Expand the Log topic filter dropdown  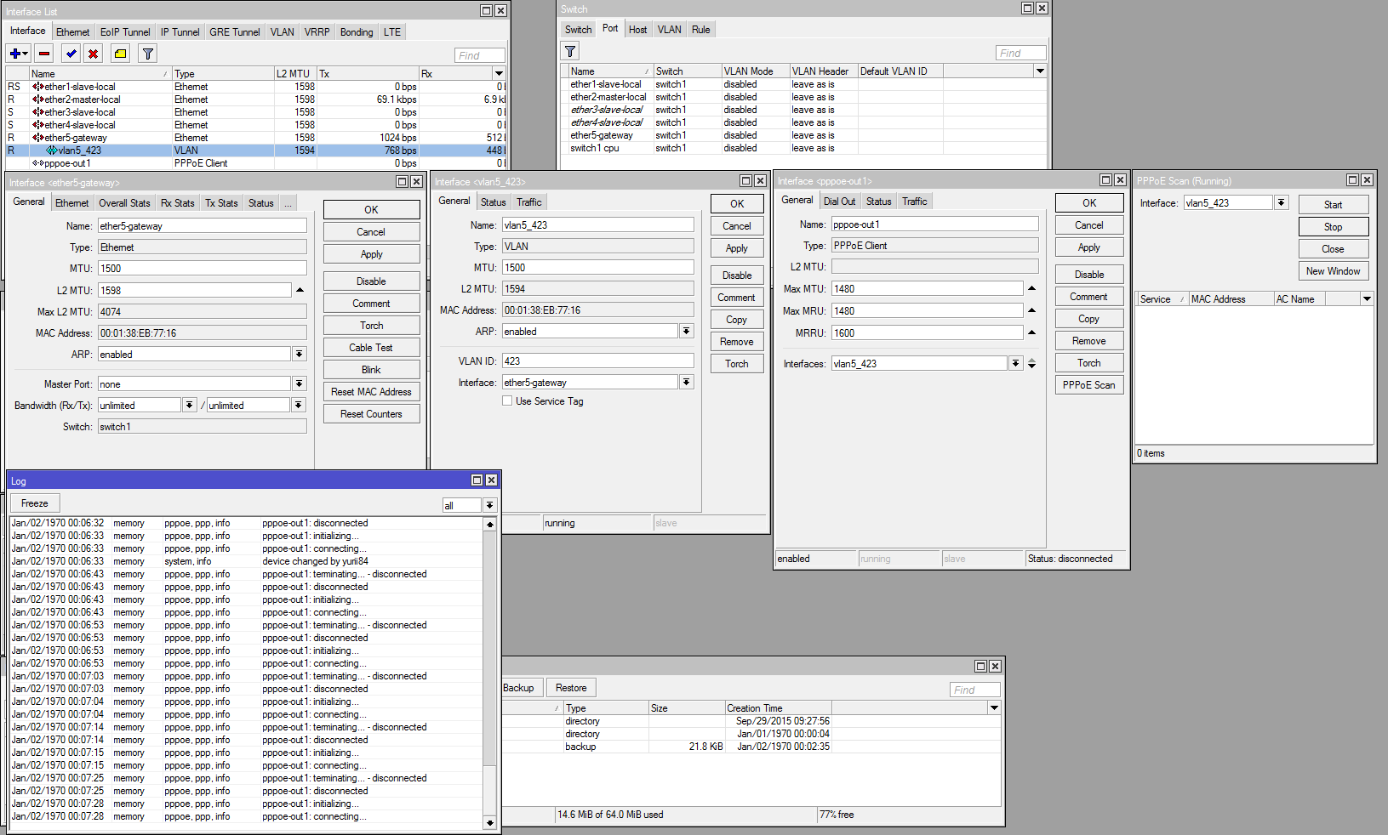[x=490, y=505]
